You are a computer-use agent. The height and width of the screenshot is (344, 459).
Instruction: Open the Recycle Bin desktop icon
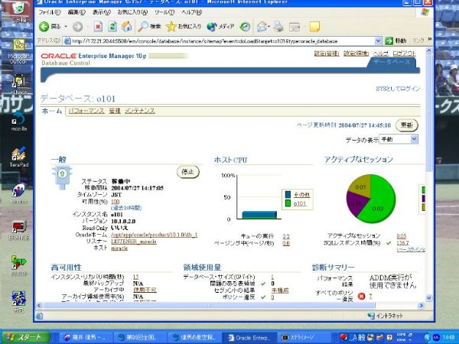coord(19,11)
